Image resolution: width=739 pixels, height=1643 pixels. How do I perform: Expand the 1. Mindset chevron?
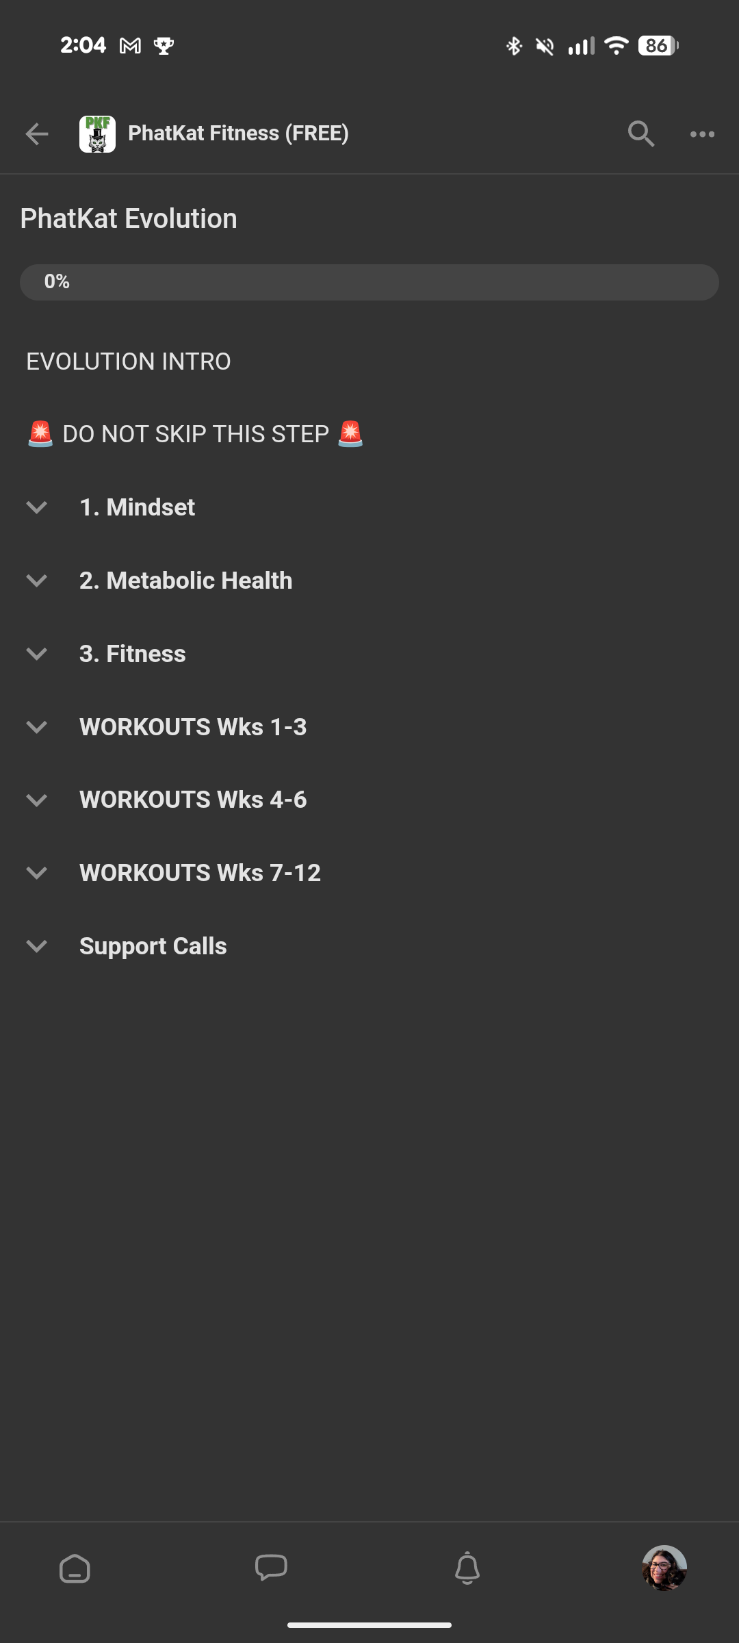coord(37,507)
